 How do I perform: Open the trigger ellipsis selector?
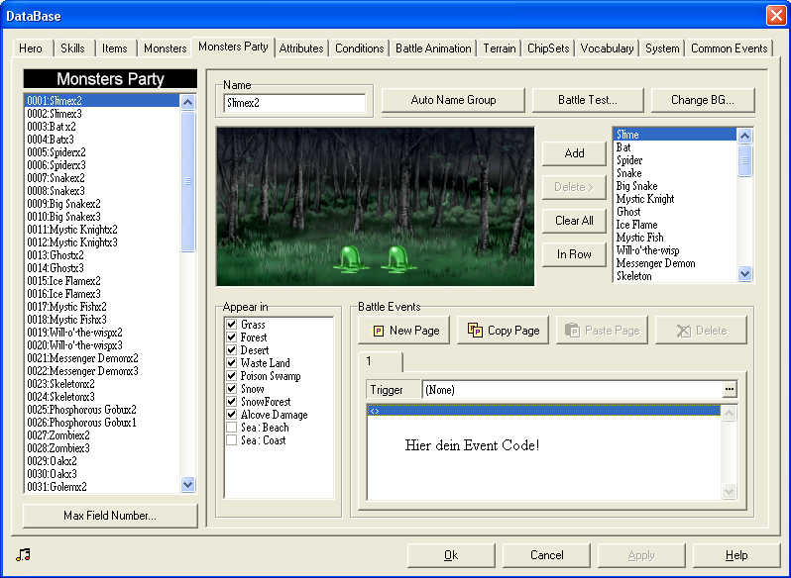(x=729, y=389)
